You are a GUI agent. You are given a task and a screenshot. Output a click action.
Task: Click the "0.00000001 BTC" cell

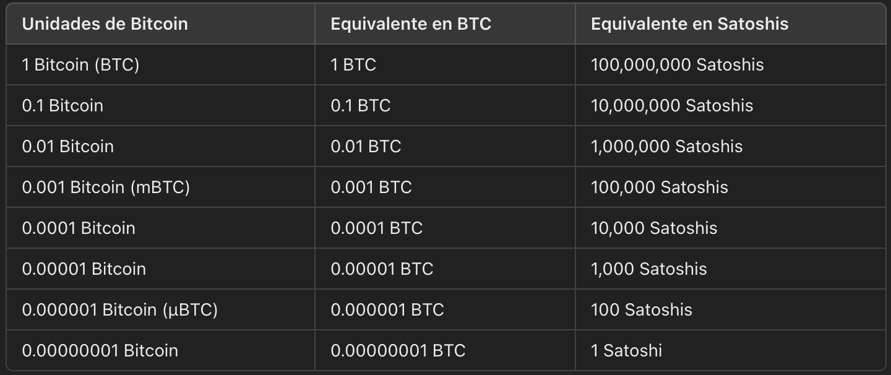point(398,351)
